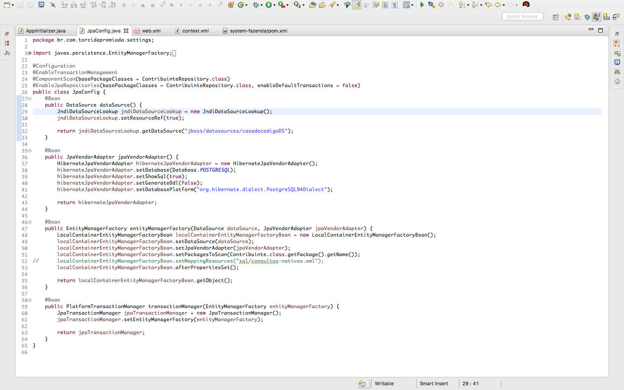Close the JpaConfig.java editor tab

pyautogui.click(x=126, y=31)
